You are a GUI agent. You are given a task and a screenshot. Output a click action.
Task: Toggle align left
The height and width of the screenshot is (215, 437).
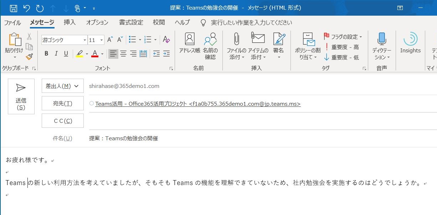click(113, 54)
